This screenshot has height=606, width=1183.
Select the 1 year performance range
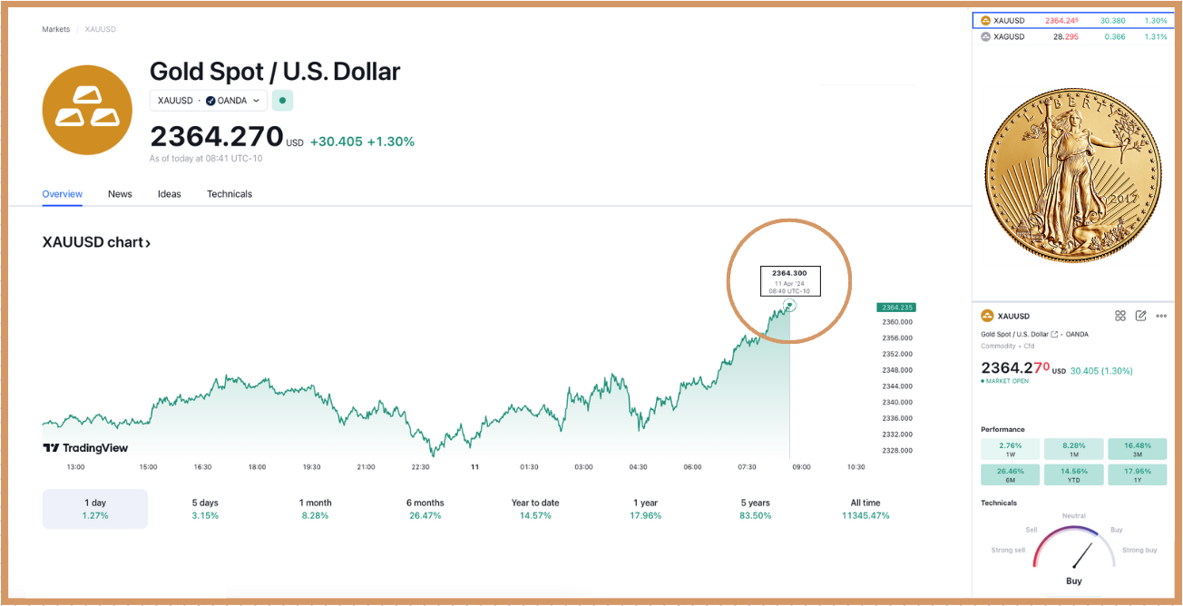tap(644, 508)
